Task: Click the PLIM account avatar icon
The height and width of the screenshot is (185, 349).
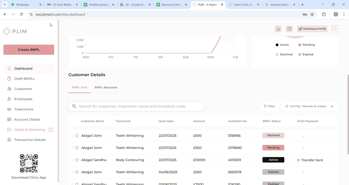Action: pyautogui.click(x=335, y=29)
